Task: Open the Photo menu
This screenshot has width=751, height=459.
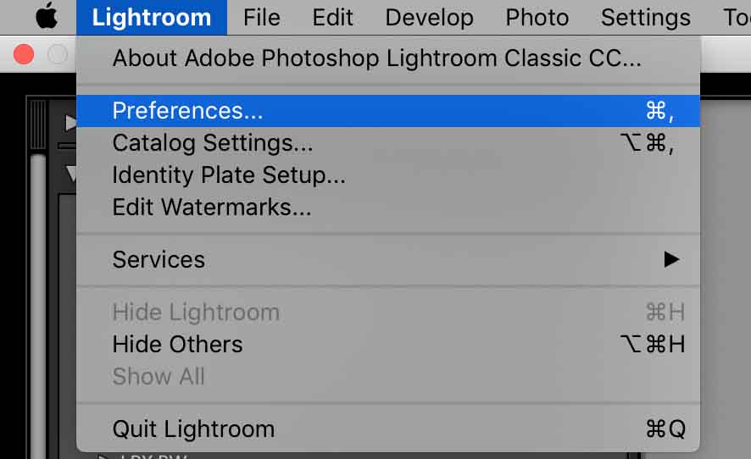Action: click(x=537, y=17)
